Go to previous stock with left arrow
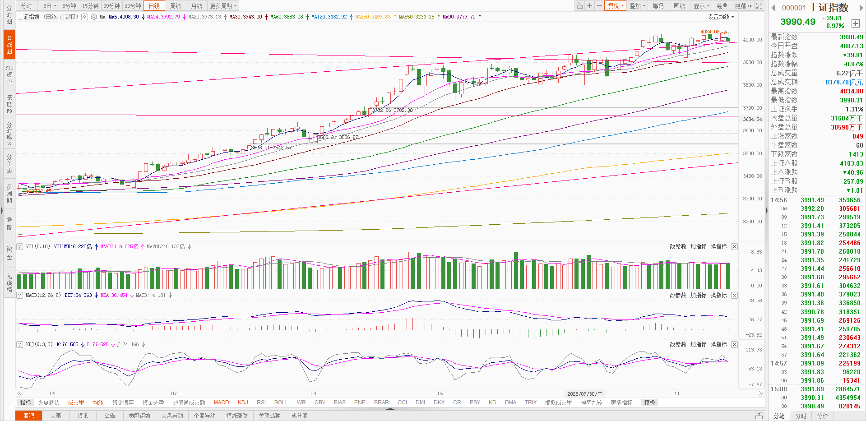Viewport: 866px width, 421px height. (x=773, y=8)
